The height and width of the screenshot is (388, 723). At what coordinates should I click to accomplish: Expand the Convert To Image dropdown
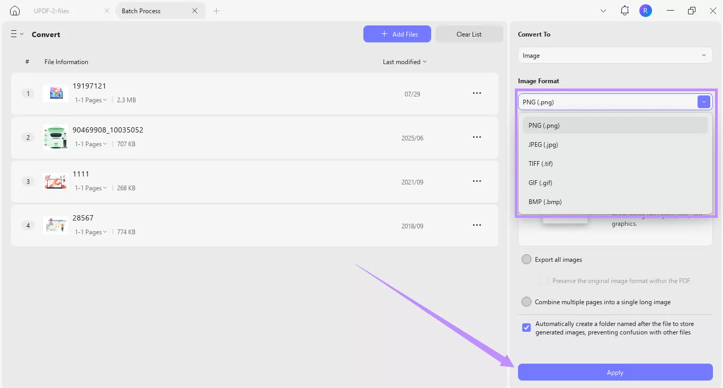(x=615, y=56)
